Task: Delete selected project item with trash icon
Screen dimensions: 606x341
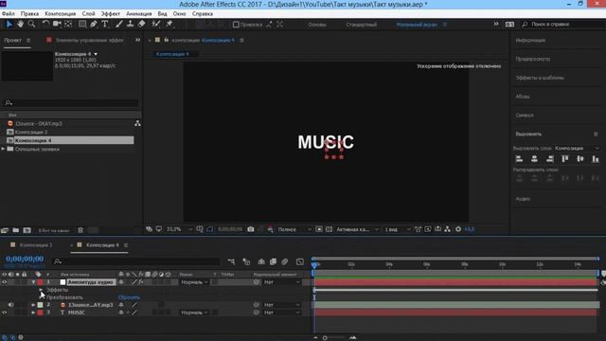Action: coord(80,230)
